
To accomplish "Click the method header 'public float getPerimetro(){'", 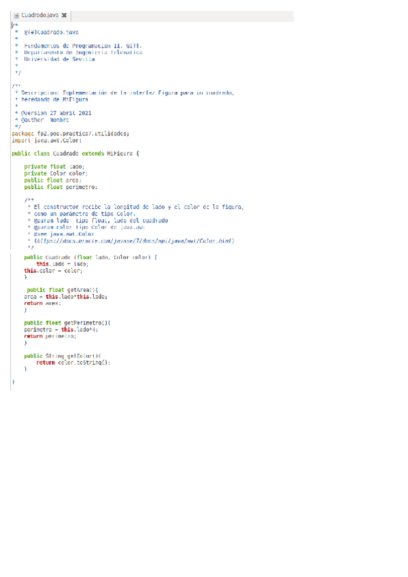I will [67, 323].
